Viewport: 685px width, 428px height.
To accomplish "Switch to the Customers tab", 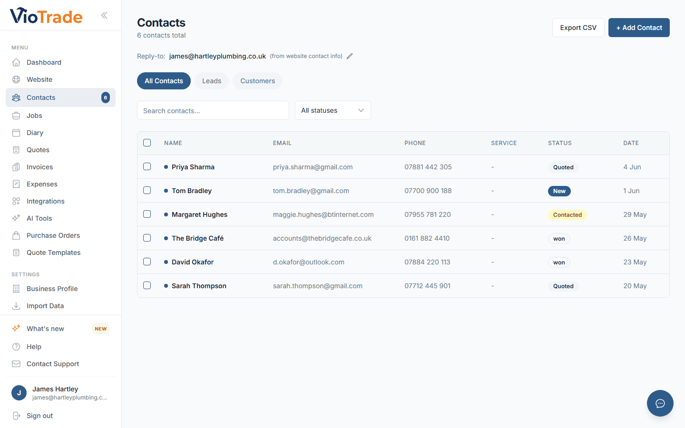I will (x=257, y=81).
